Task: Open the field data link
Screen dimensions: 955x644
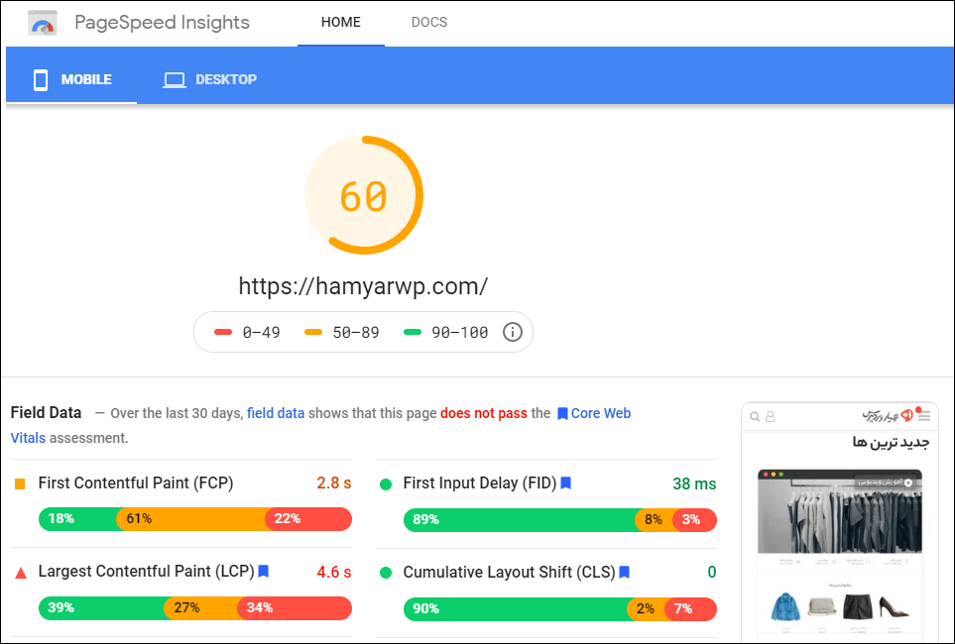Action: 276,413
